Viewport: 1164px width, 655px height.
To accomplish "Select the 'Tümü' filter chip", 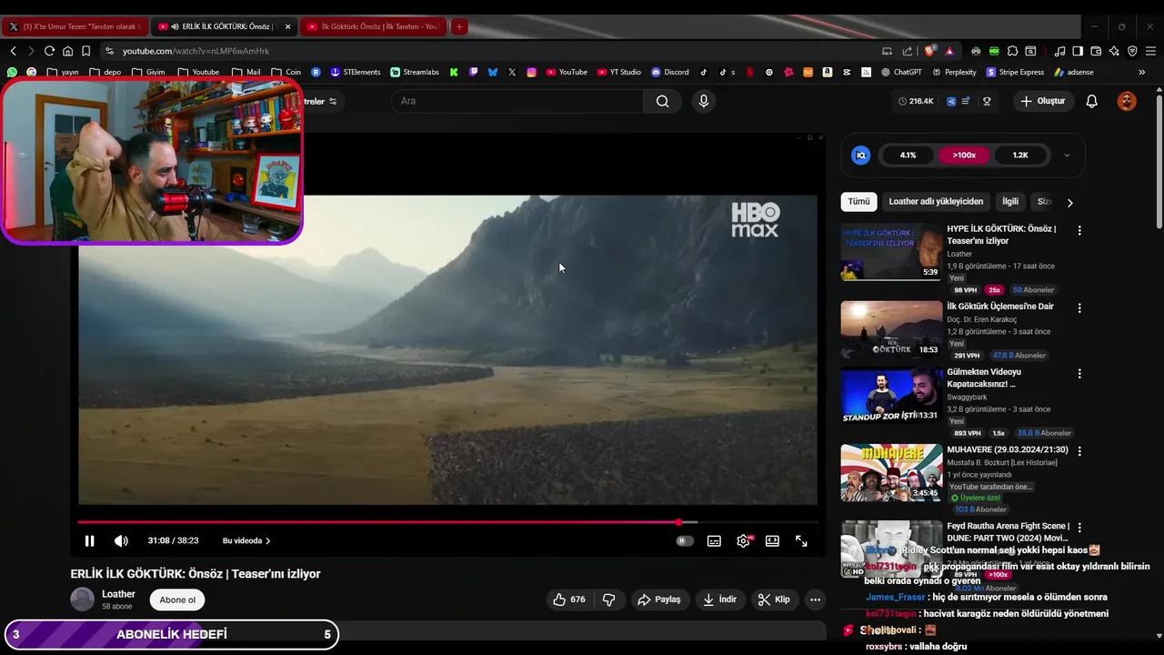I will point(858,202).
